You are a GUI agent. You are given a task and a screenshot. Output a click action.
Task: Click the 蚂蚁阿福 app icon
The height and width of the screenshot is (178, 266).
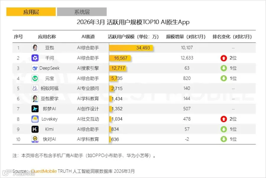pos(35,88)
